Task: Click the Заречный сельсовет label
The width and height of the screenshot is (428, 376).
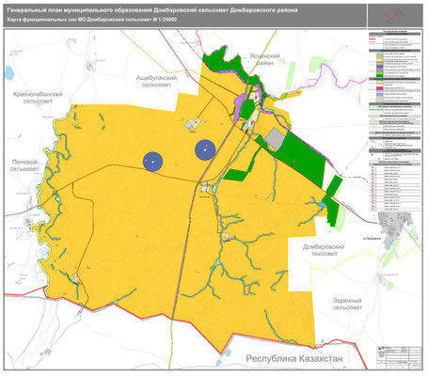Action: [347, 304]
